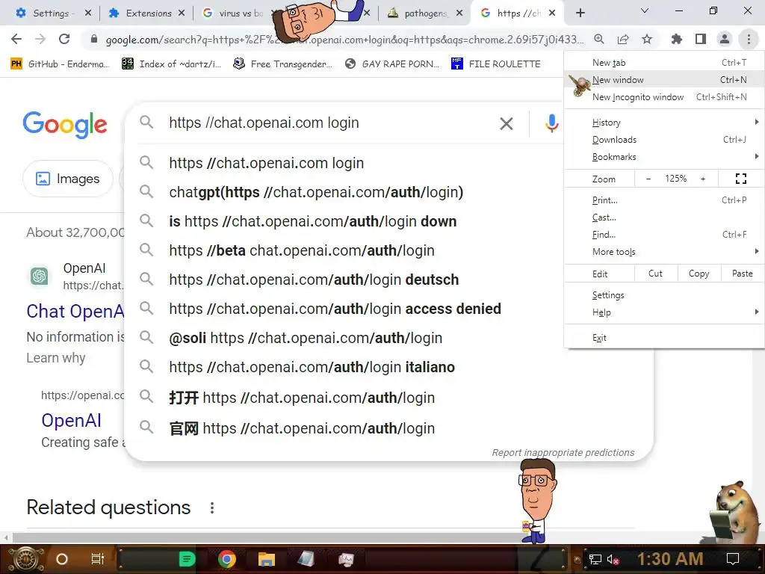Viewport: 765px width, 574px height.
Task: Choose New Incognito window
Action: coord(664,96)
